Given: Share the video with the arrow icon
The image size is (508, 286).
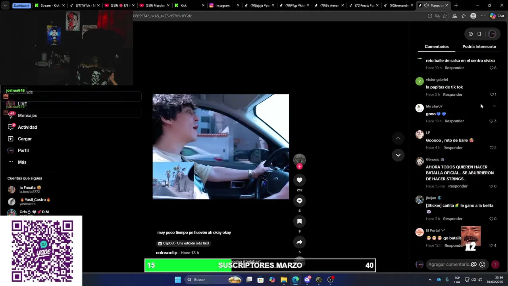Looking at the screenshot, I should 299,242.
